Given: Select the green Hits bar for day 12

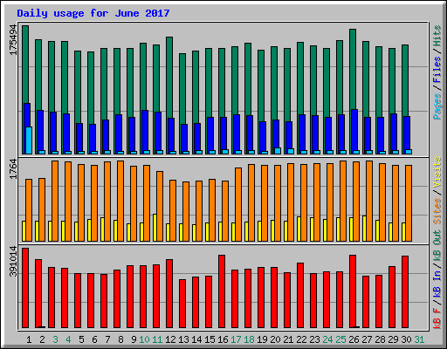Looking at the screenshot, I should (169, 77).
